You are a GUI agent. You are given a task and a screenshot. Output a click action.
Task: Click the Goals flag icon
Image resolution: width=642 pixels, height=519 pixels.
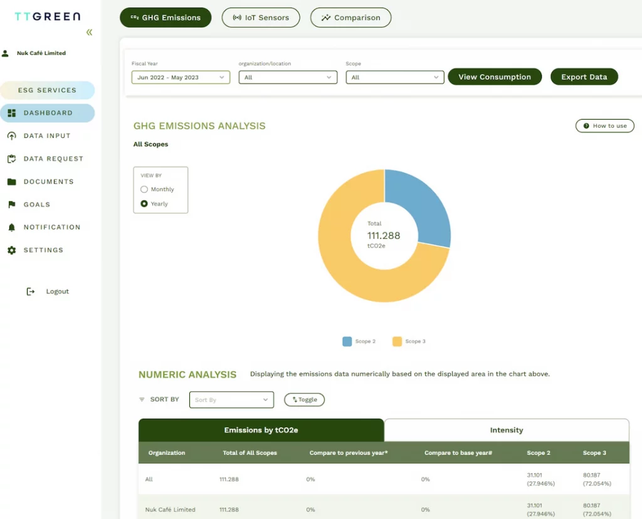(x=11, y=205)
